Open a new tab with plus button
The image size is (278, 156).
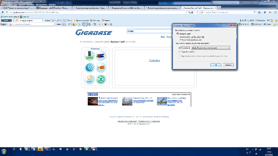click(219, 8)
